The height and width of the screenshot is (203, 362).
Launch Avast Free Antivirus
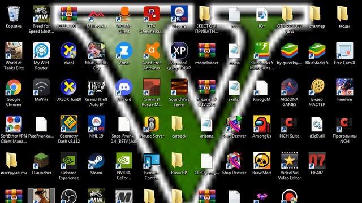coord(152,51)
